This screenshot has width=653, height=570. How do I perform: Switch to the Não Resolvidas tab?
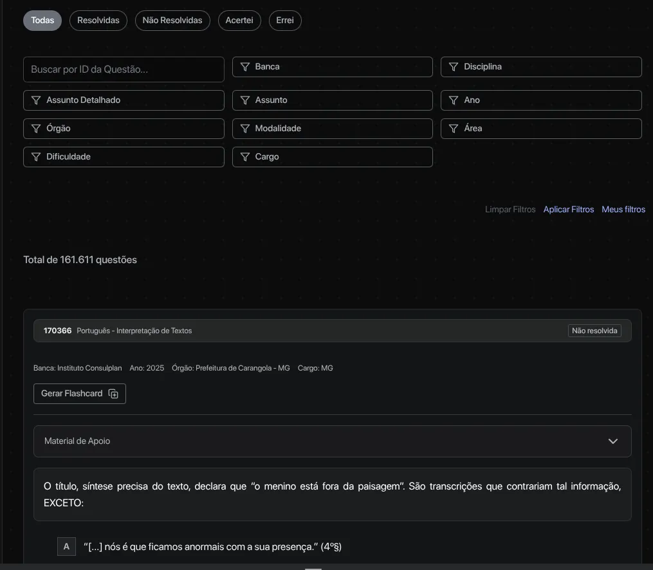pyautogui.click(x=172, y=21)
